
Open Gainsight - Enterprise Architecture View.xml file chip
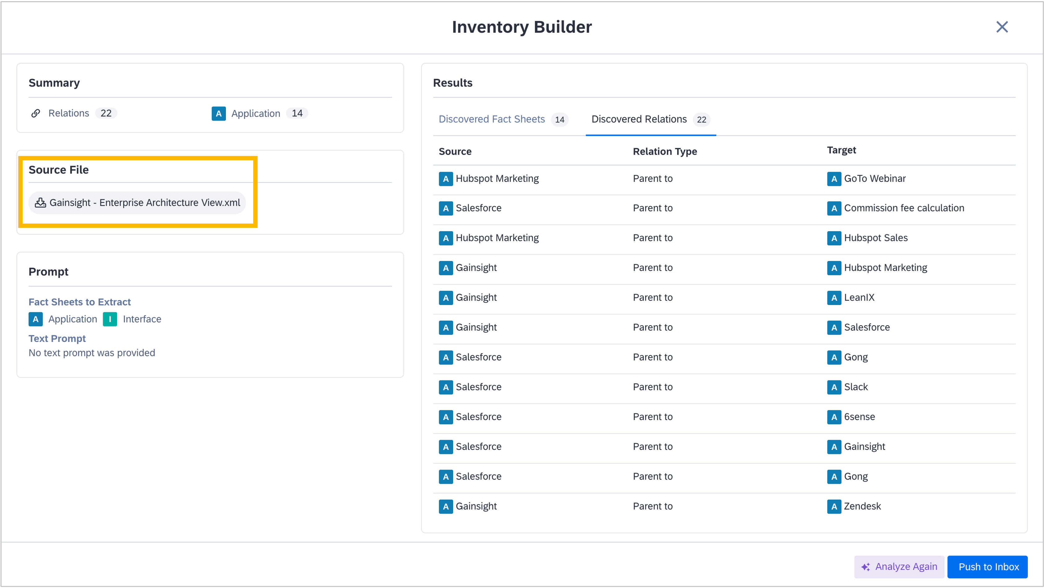[137, 203]
